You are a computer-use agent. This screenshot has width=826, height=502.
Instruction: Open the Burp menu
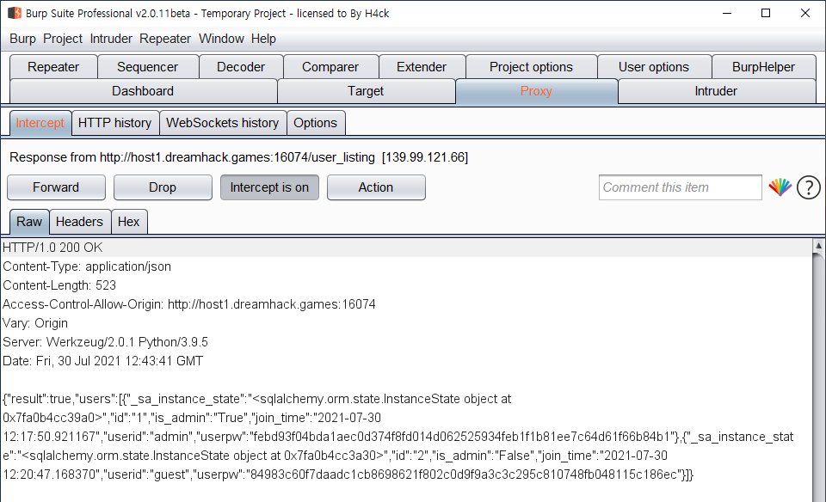point(22,39)
